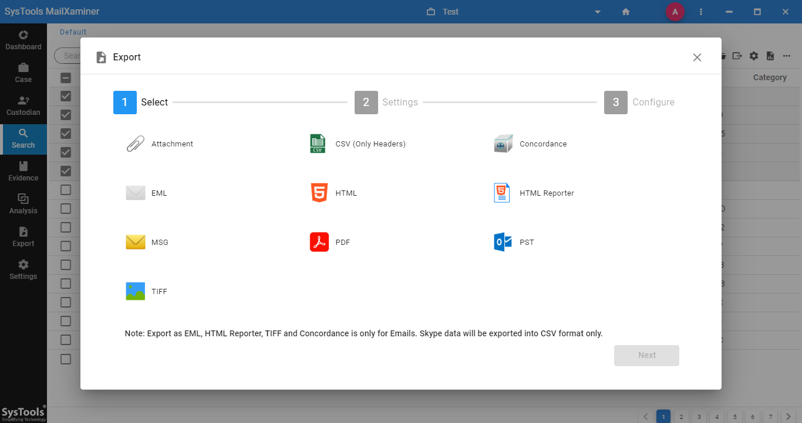Select page 1 in pagination
The height and width of the screenshot is (423, 802).
click(x=663, y=417)
